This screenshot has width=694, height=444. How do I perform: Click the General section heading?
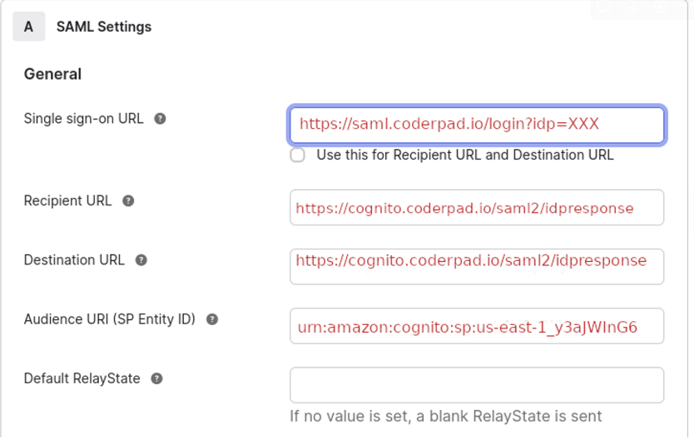click(52, 74)
